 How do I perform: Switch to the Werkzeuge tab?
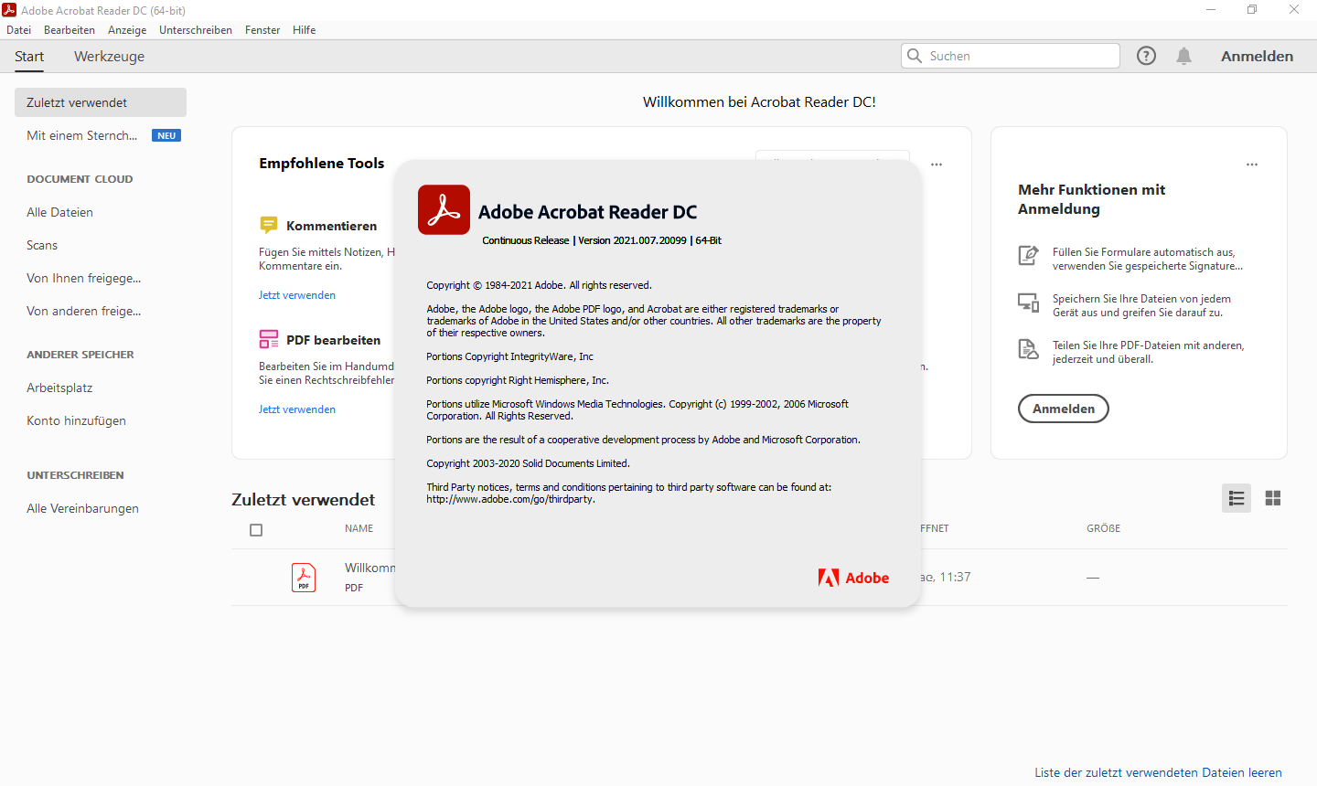point(109,57)
